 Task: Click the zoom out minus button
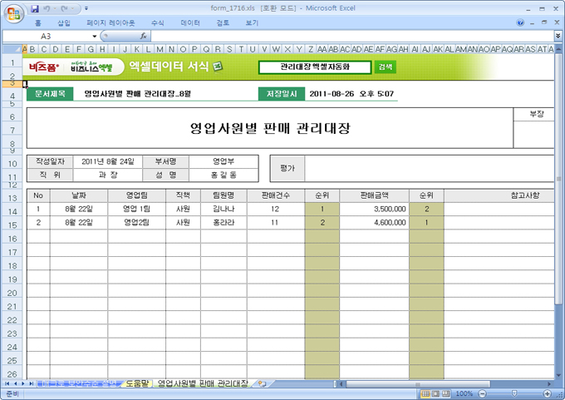(x=481, y=393)
